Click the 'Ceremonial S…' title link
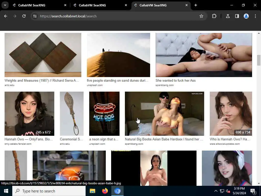Screen dimensions: 261x196 click(71, 139)
